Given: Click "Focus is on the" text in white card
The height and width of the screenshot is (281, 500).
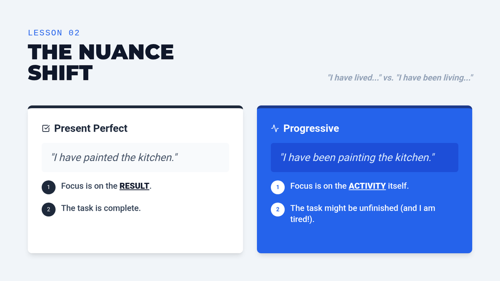Looking at the screenshot, I should coord(89,186).
